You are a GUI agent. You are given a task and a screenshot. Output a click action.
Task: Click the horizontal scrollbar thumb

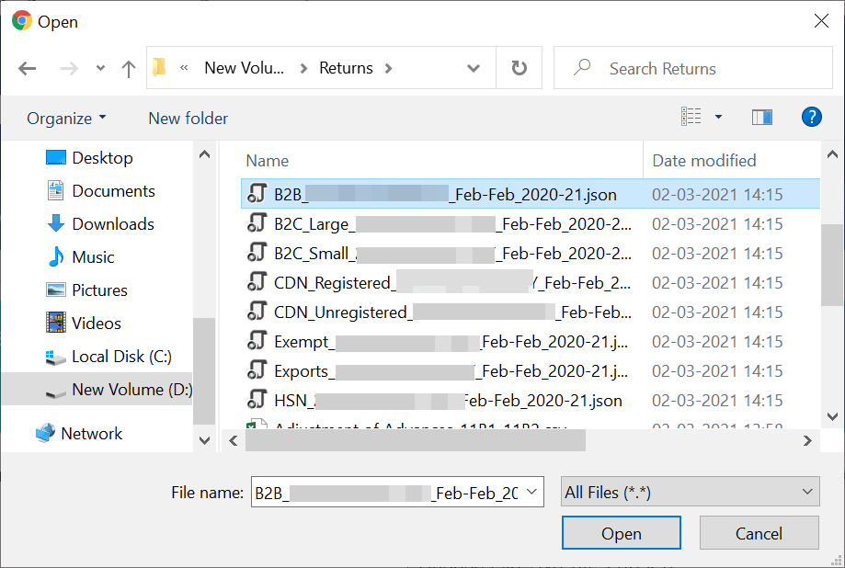pos(416,441)
